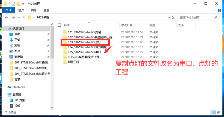Go up one folder level
The image size is (224, 117).
point(24,18)
